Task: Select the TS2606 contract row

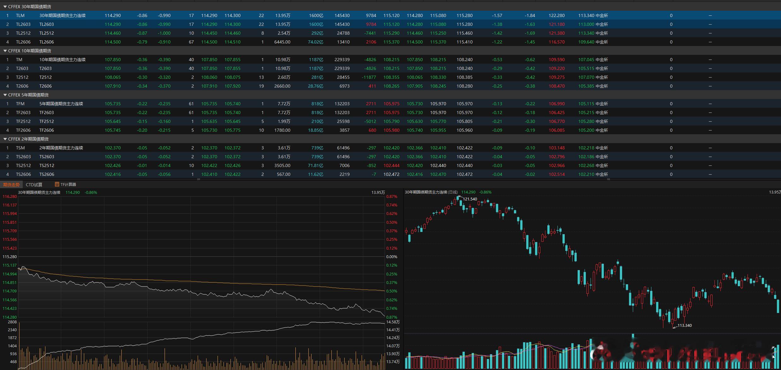Action: (x=47, y=174)
